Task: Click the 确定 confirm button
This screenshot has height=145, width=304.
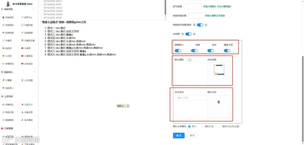Action: point(179,135)
